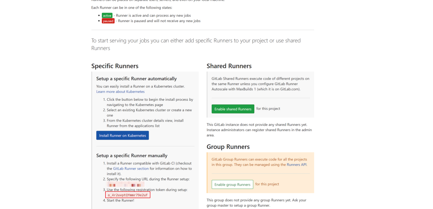
Task: Click 'You can easily install a Runner' sentence
Action: pos(141,86)
